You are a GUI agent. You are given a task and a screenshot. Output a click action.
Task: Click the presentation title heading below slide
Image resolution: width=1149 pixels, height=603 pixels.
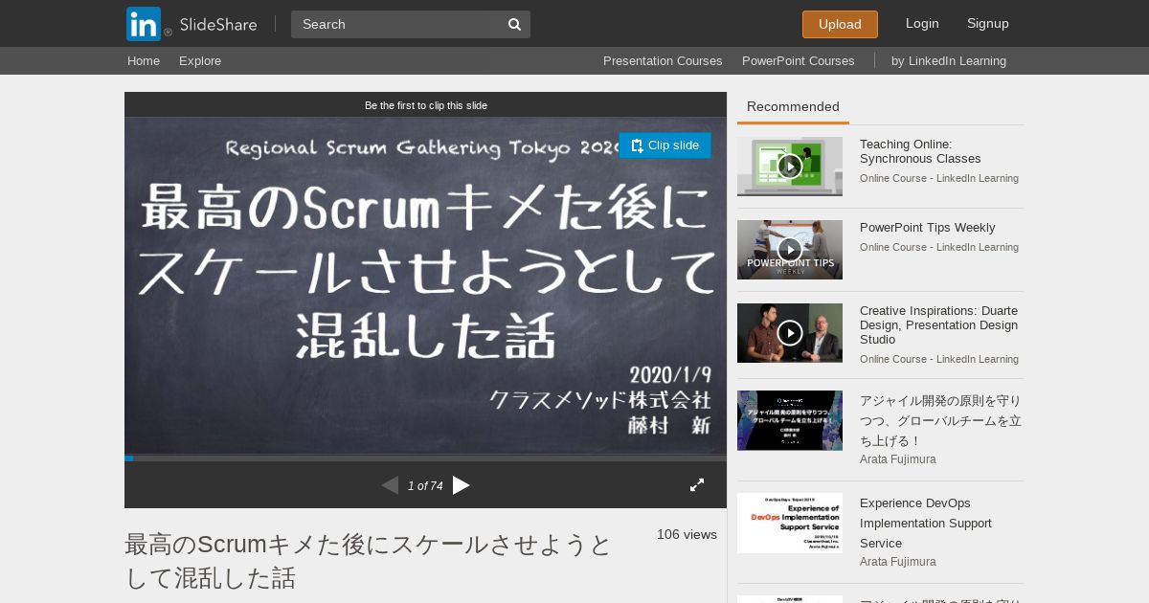369,561
